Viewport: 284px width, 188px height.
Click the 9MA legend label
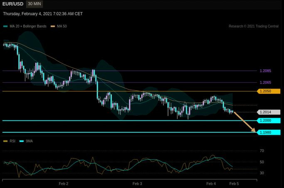(30, 141)
